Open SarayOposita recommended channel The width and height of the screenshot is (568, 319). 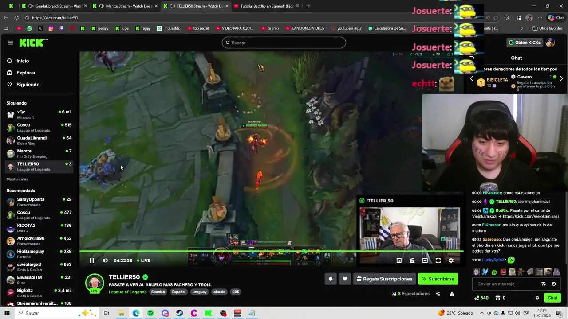[39, 202]
